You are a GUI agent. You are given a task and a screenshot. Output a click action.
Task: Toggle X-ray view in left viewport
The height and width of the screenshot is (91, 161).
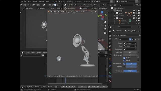[x=50, y=5]
